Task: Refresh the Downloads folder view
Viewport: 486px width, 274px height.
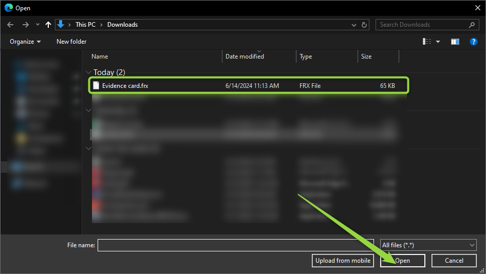Action: (x=365, y=25)
